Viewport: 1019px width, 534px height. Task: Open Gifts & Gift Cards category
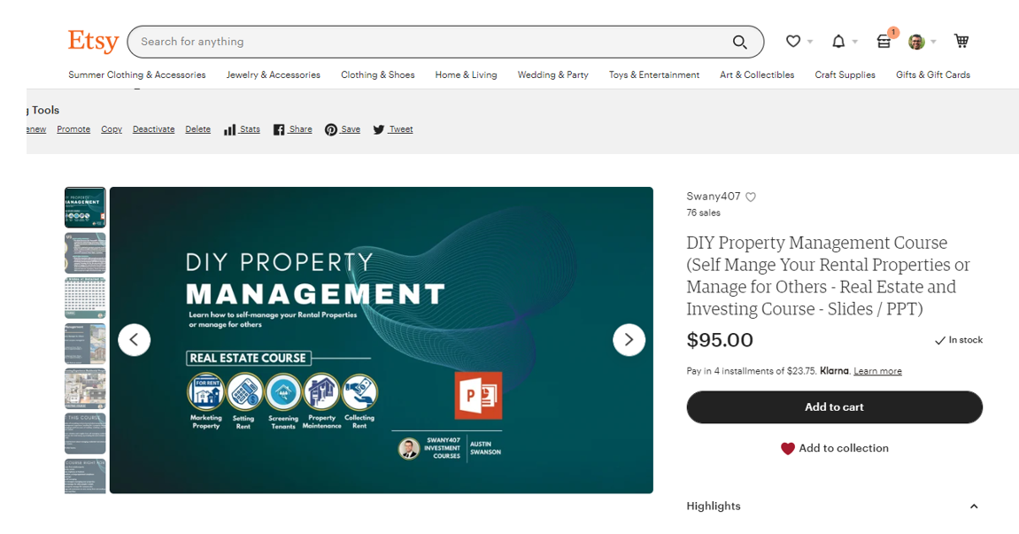pyautogui.click(x=933, y=74)
